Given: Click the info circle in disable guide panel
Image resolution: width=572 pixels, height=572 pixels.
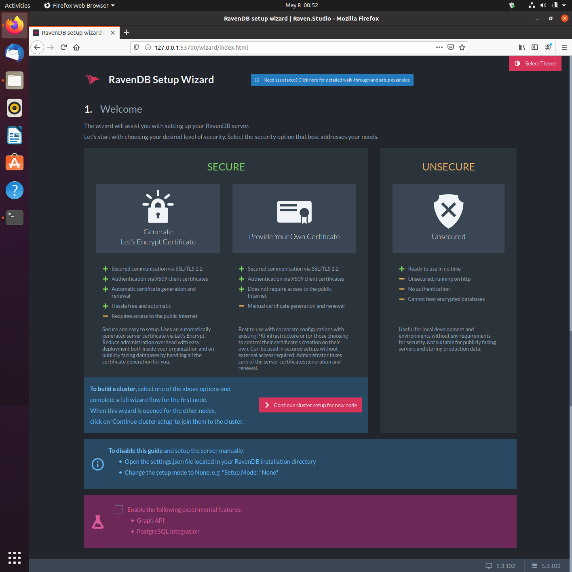Looking at the screenshot, I should pos(98,464).
